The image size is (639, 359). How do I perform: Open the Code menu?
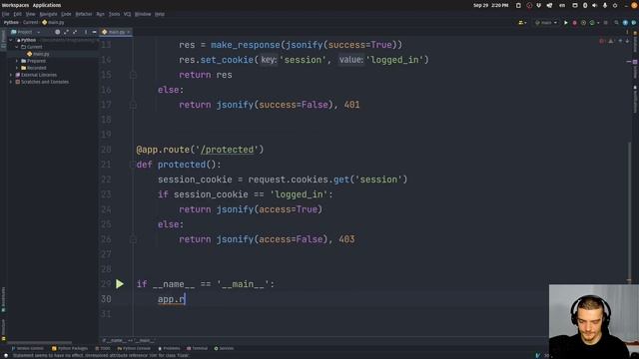66,14
